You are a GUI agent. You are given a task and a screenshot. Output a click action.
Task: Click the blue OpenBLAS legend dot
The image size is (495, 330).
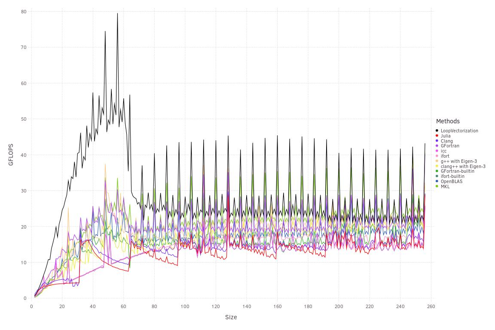pyautogui.click(x=437, y=181)
